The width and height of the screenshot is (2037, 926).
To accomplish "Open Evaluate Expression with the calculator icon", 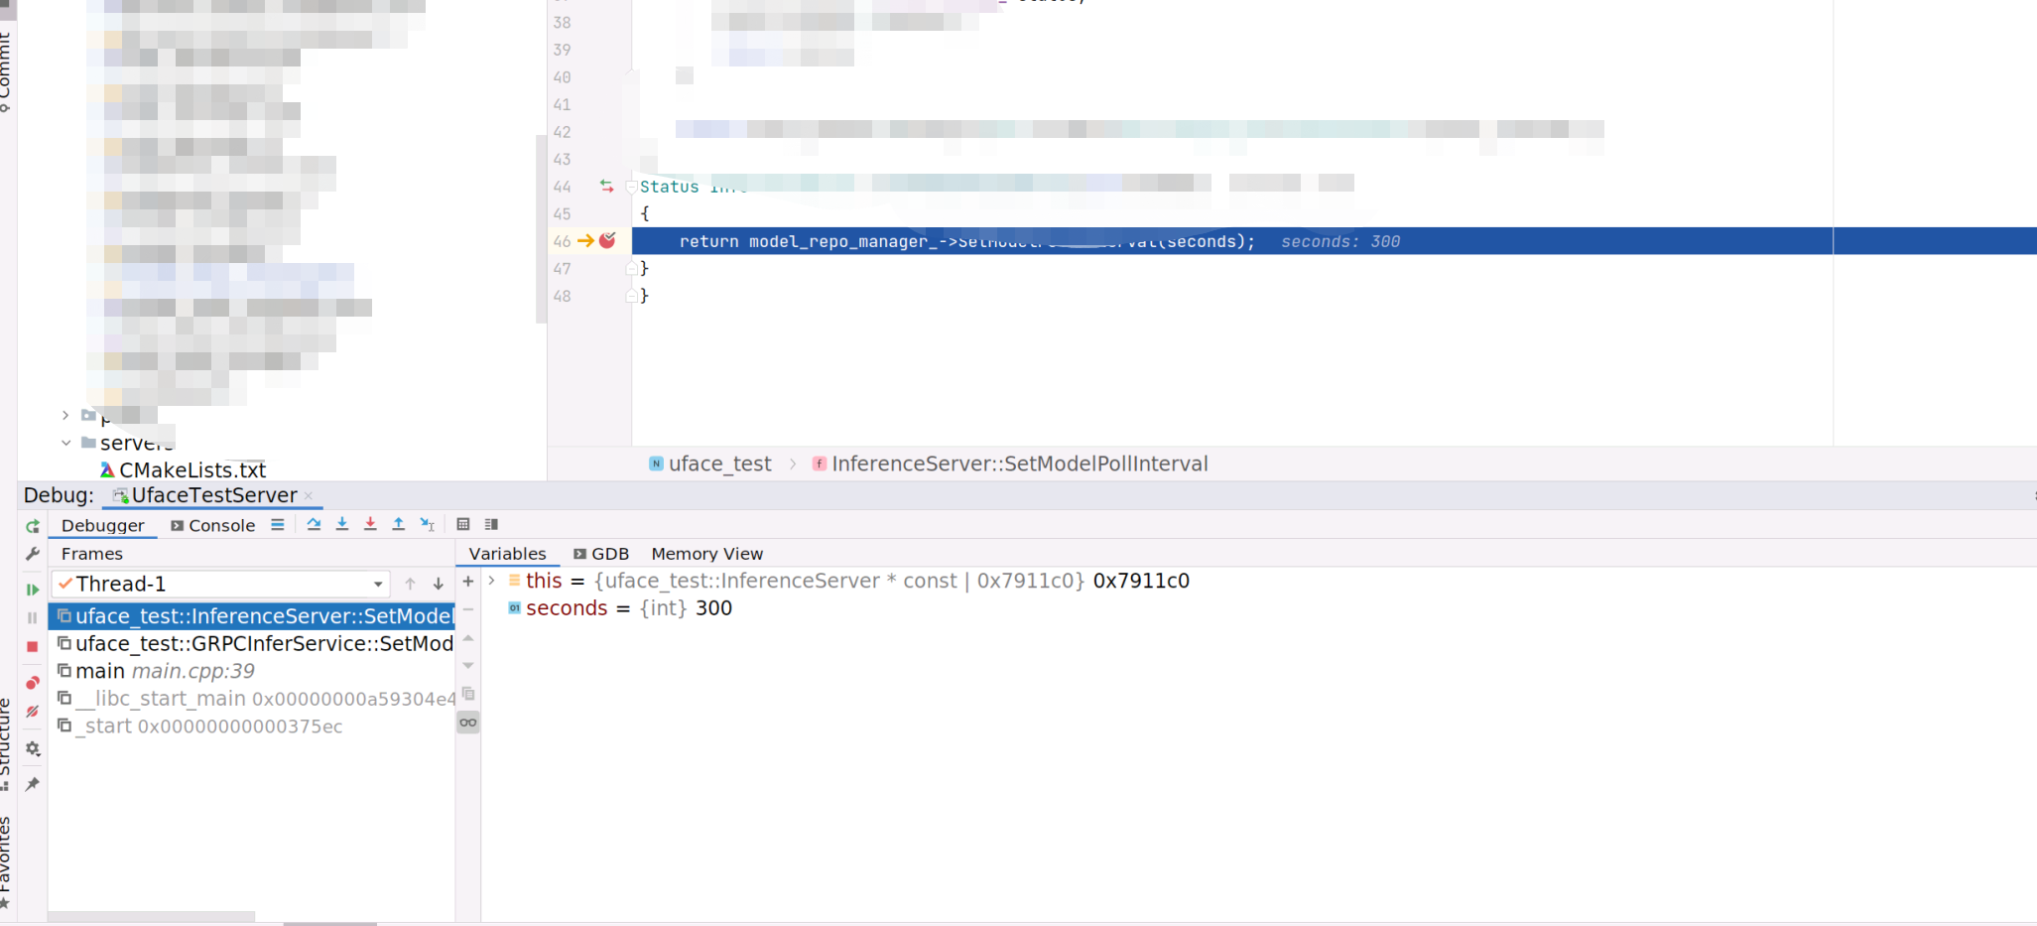I will pos(463,524).
